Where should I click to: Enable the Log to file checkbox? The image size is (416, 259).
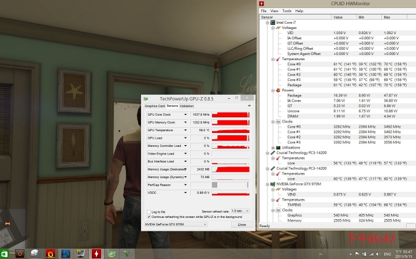[149, 212]
